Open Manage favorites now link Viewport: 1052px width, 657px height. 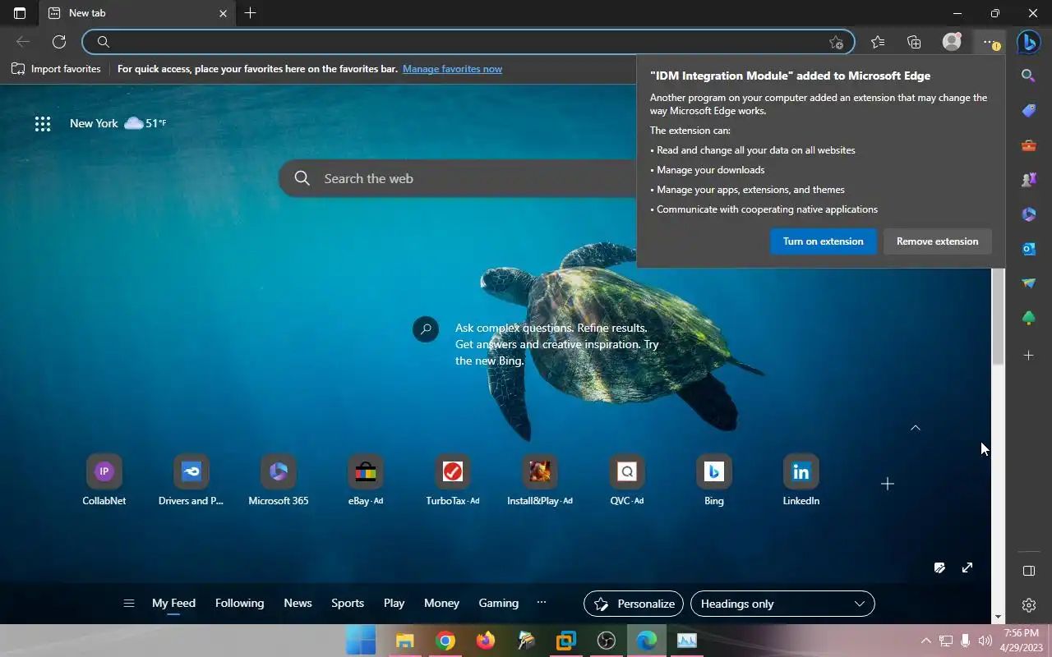(x=452, y=69)
